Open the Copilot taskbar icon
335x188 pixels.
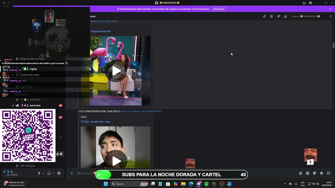click(x=176, y=184)
